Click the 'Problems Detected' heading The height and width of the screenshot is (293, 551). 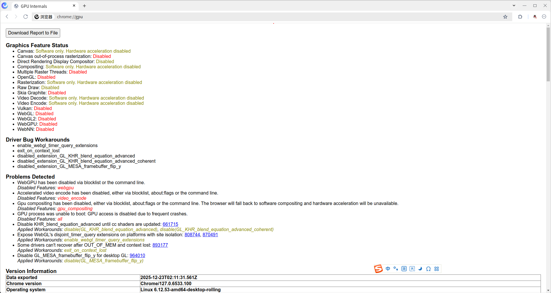pos(30,177)
